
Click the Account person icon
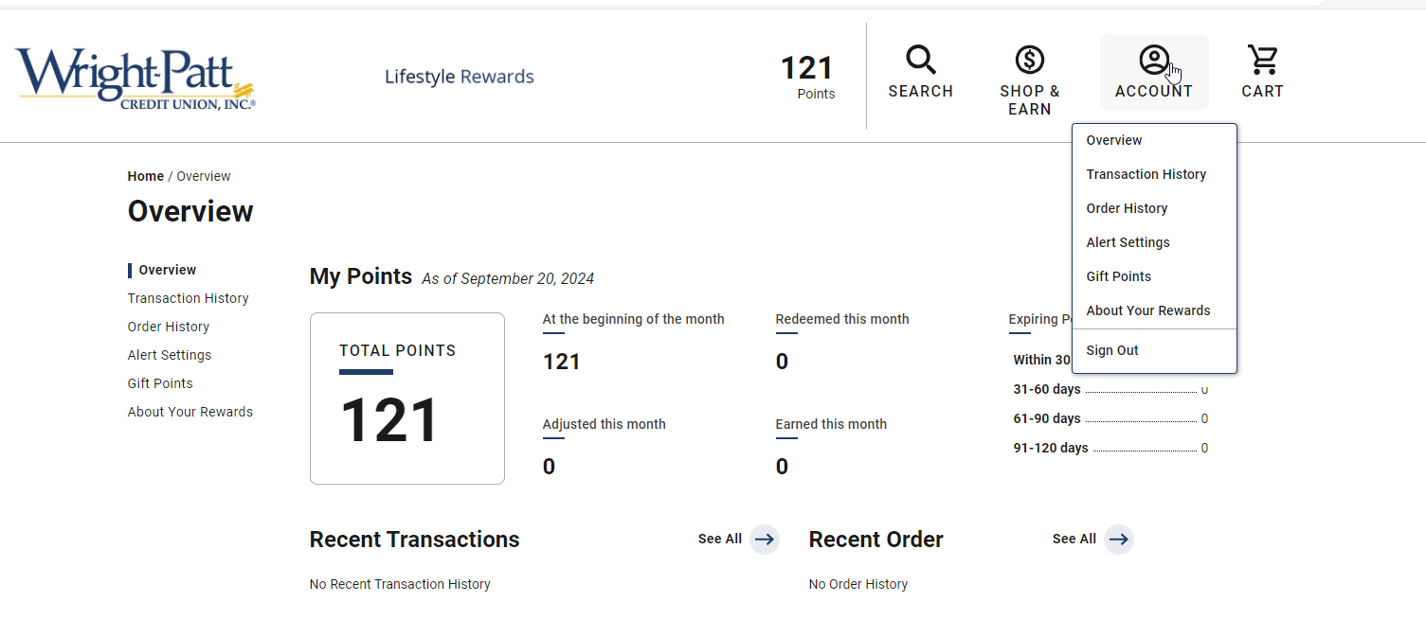click(1154, 59)
